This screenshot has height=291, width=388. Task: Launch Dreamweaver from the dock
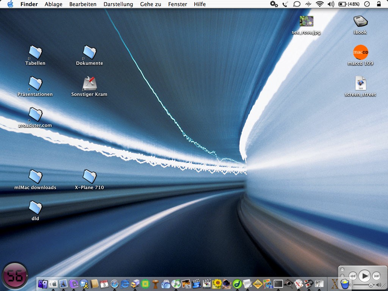(x=237, y=284)
